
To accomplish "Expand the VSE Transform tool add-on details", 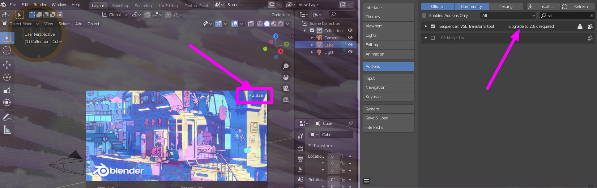I will click(426, 26).
